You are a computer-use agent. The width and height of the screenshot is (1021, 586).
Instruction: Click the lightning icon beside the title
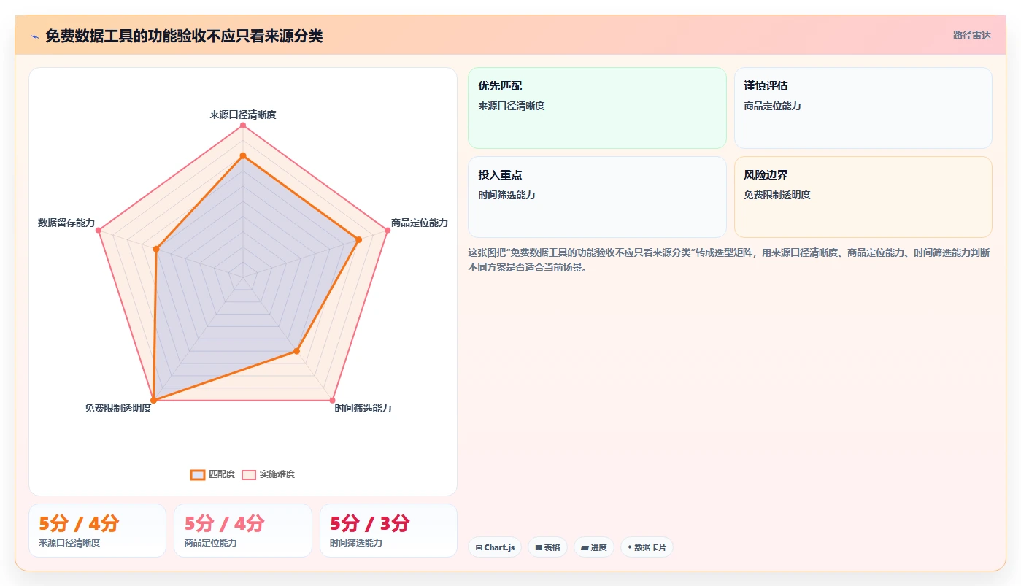(34, 36)
